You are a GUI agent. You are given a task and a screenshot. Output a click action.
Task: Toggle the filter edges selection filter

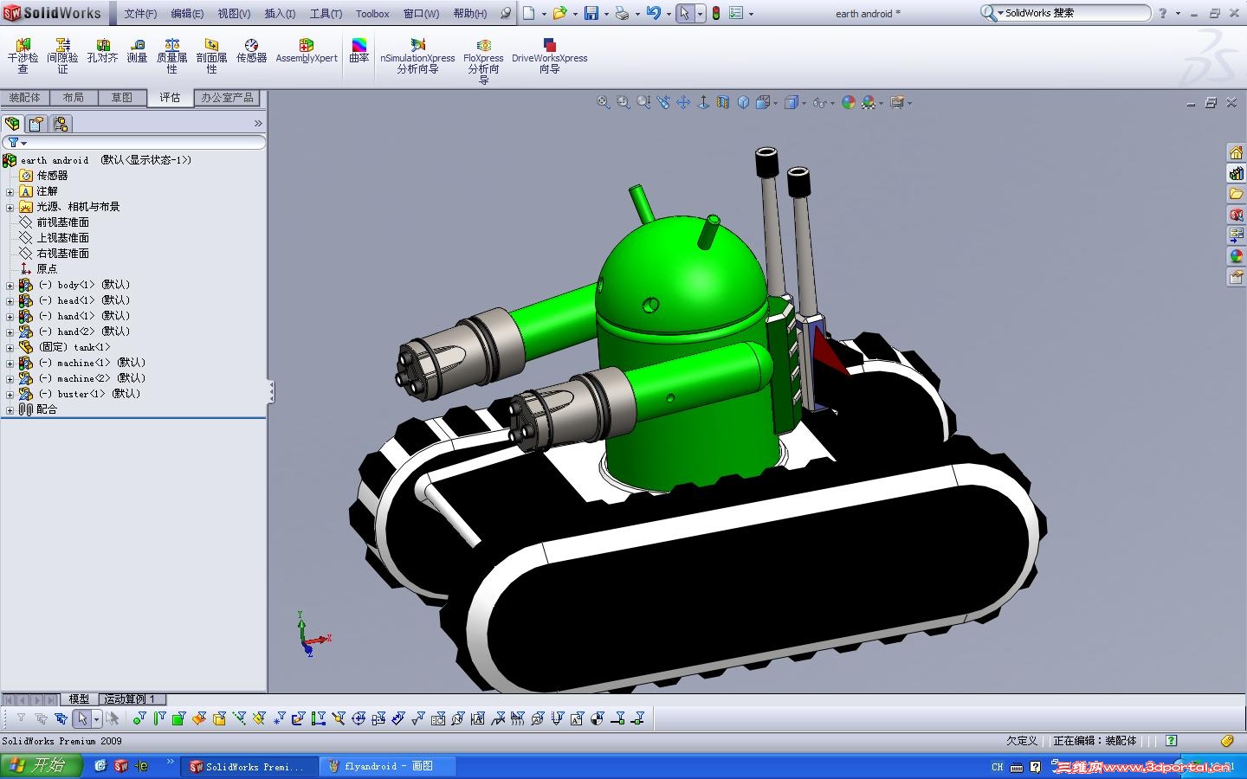159,718
